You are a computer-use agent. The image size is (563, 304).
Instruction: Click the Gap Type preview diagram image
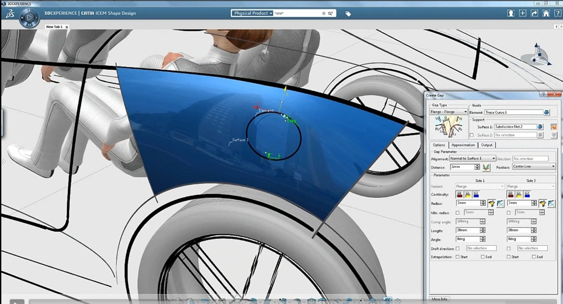tap(448, 127)
